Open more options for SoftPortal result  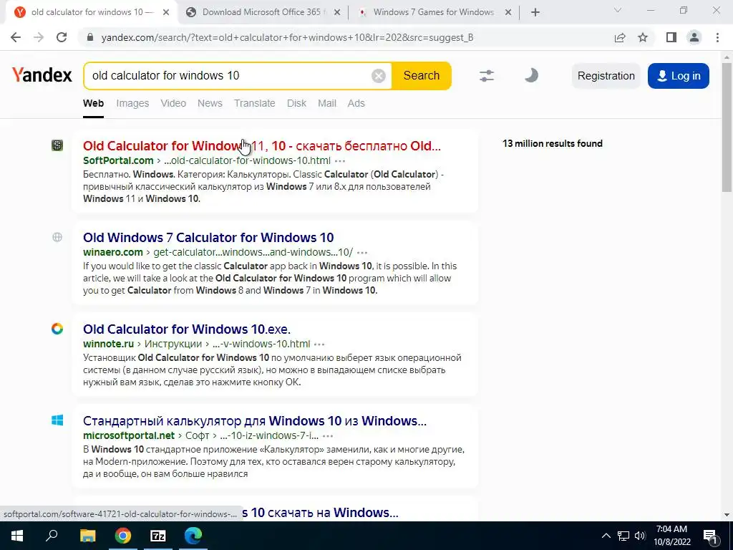340,161
